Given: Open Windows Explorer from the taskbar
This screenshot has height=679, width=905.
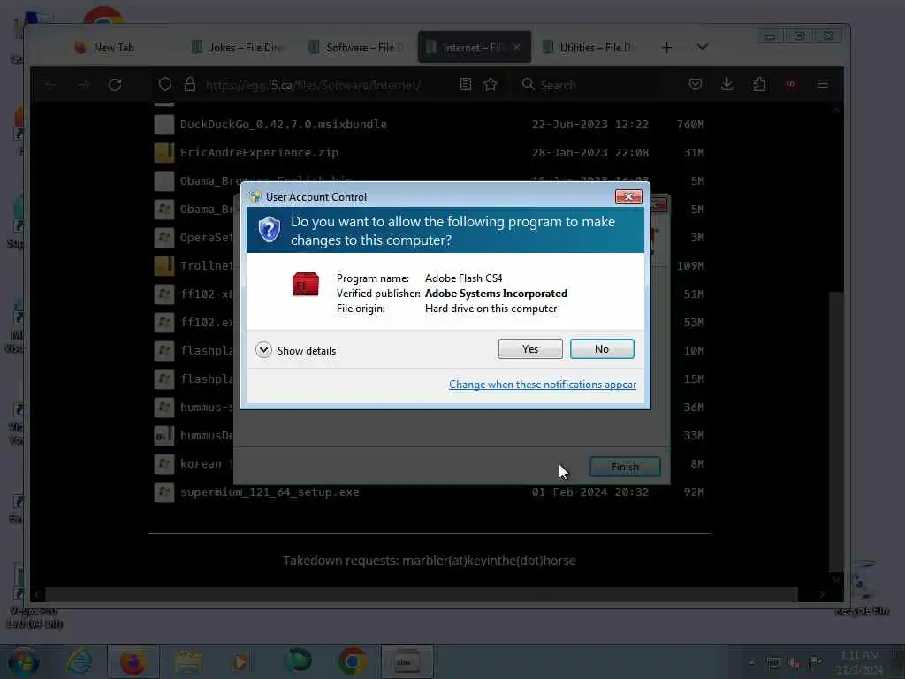Looking at the screenshot, I should (187, 661).
